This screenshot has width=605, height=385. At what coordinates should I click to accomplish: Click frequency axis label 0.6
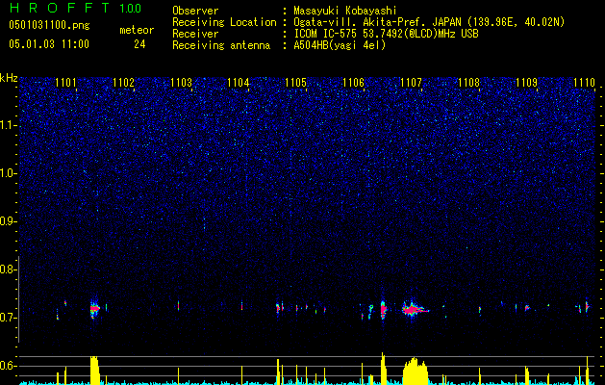pyautogui.click(x=8, y=366)
